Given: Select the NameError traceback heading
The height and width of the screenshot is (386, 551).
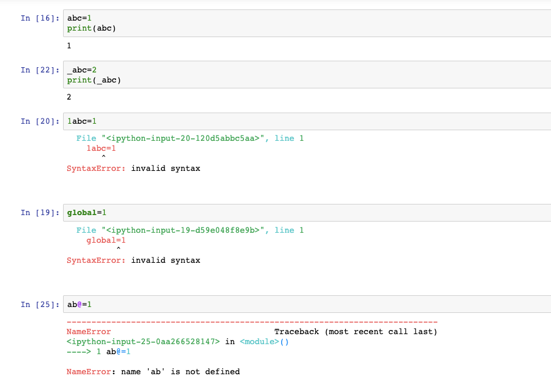Looking at the screenshot, I should (x=87, y=331).
